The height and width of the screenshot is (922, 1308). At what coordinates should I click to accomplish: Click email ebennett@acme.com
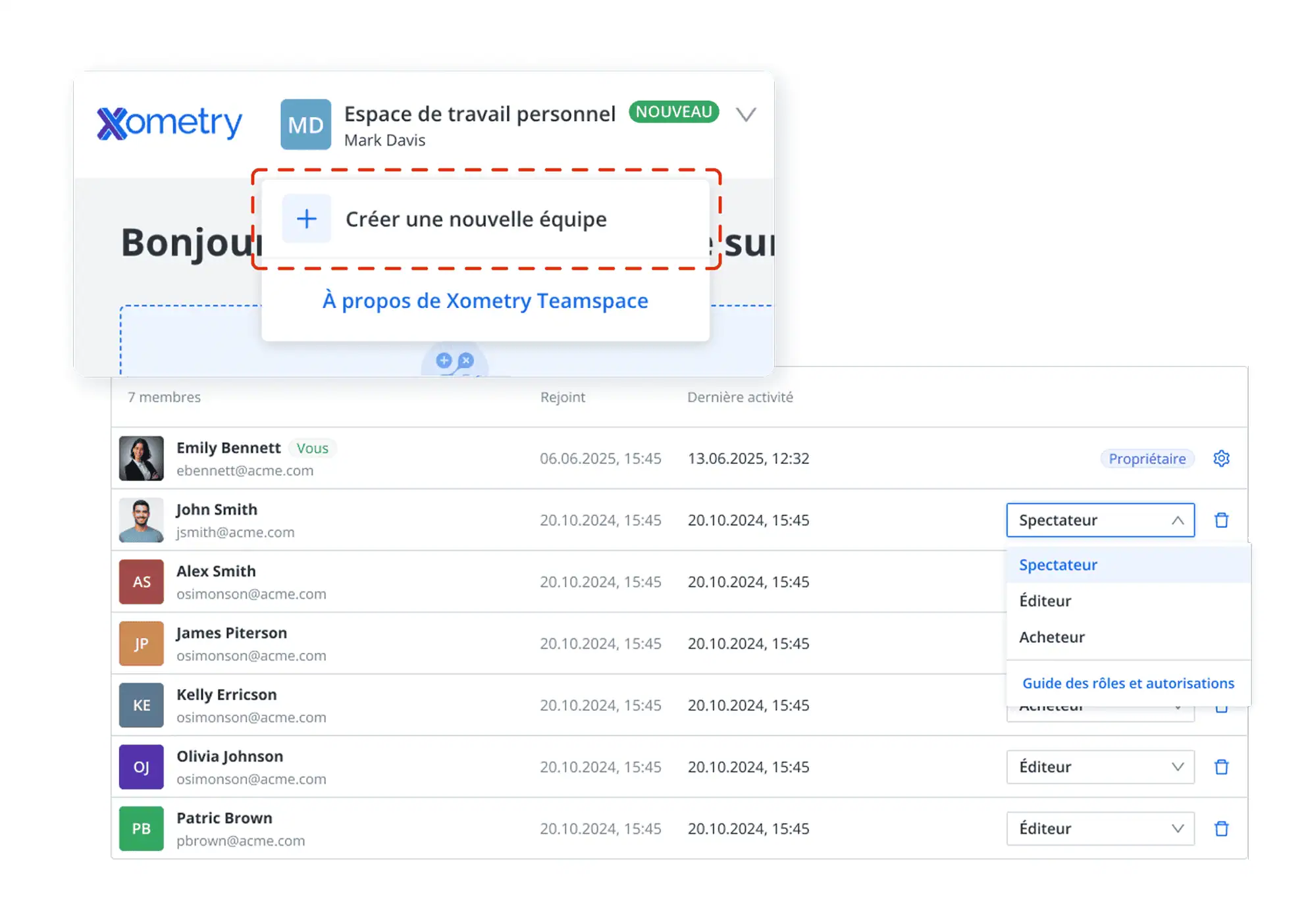point(245,471)
